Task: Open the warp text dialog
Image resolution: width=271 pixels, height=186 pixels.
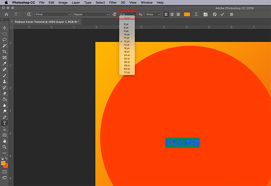Action: tap(196, 14)
